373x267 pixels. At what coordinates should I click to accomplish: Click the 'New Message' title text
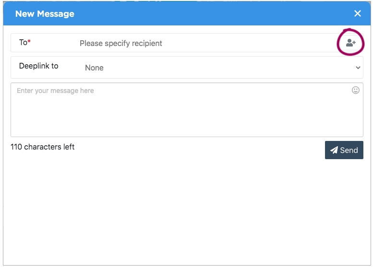pyautogui.click(x=45, y=14)
